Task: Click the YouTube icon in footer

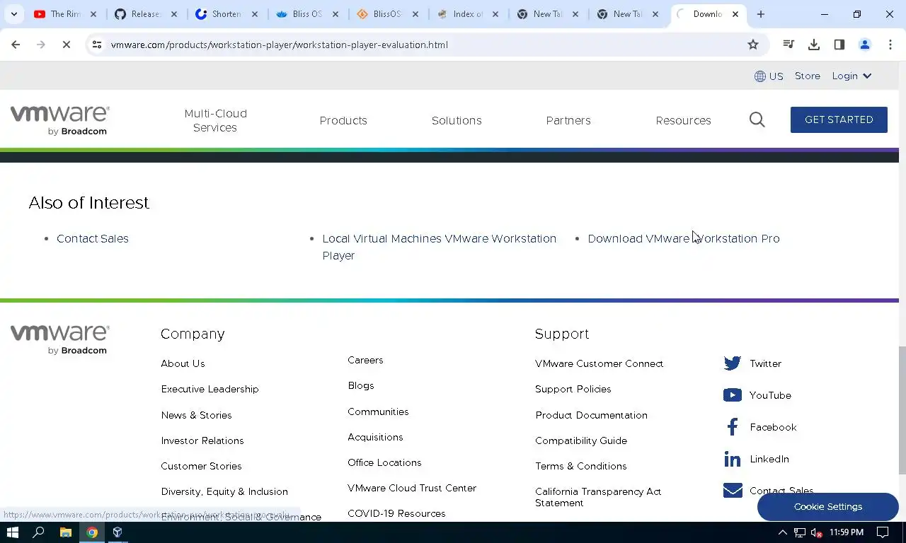Action: click(733, 395)
